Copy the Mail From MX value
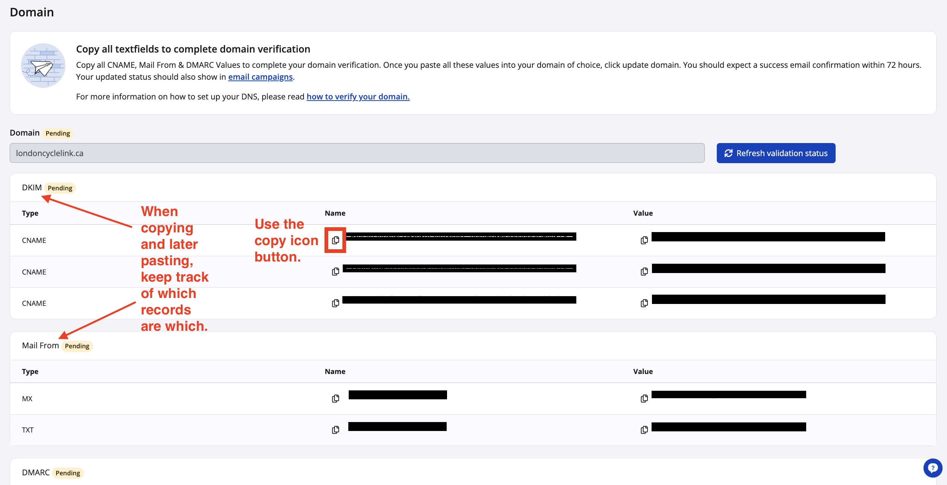Image resolution: width=947 pixels, height=485 pixels. click(644, 399)
